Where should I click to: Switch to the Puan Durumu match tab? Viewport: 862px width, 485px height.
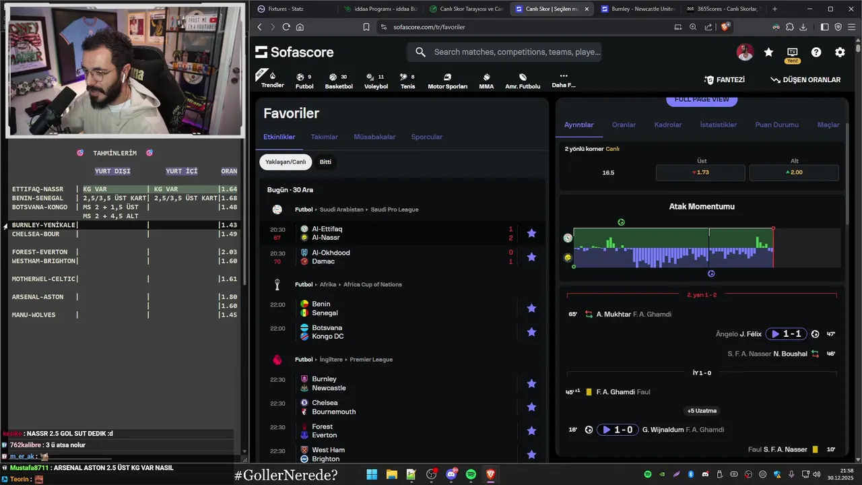point(776,125)
